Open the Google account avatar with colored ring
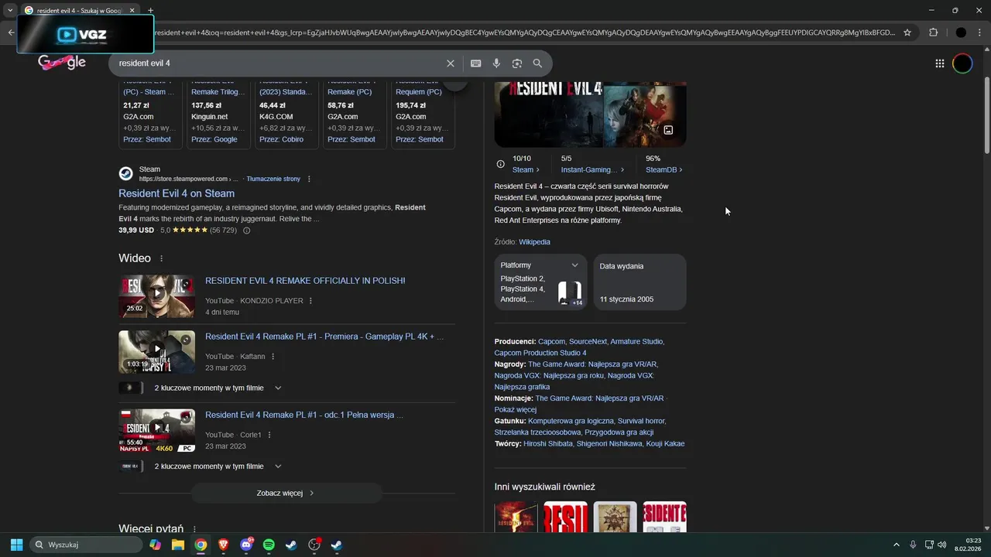 [x=962, y=63]
